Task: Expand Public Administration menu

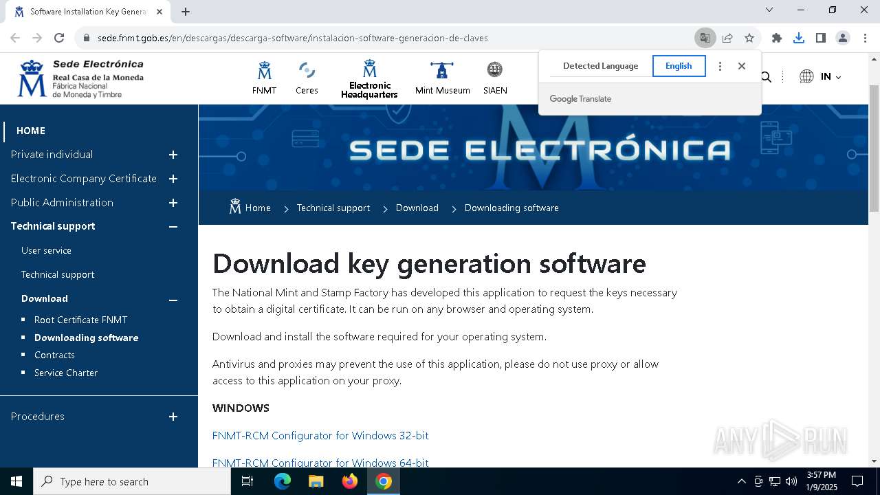Action: point(173,203)
